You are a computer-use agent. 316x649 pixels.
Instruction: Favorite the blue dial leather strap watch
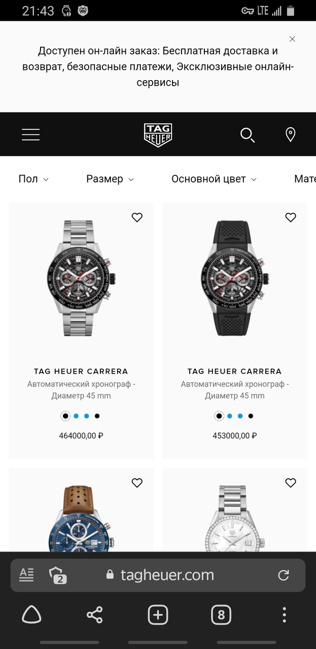137,483
